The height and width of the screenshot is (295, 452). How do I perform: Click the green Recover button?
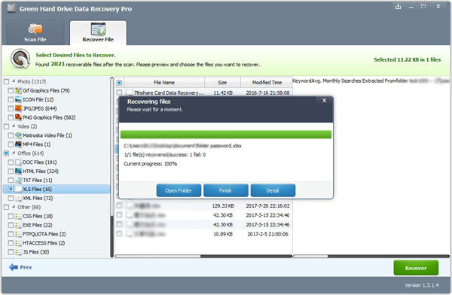(416, 268)
